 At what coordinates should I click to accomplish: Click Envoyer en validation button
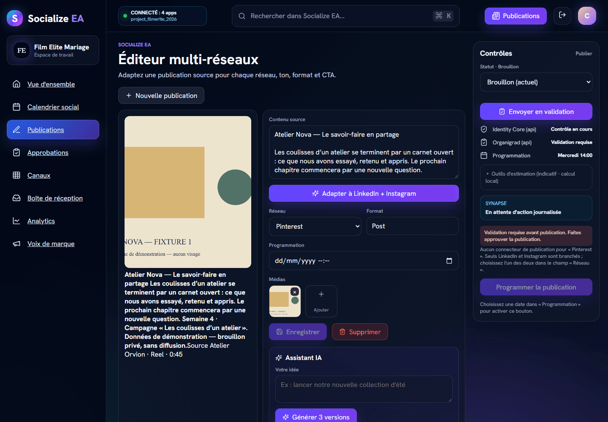pyautogui.click(x=536, y=111)
